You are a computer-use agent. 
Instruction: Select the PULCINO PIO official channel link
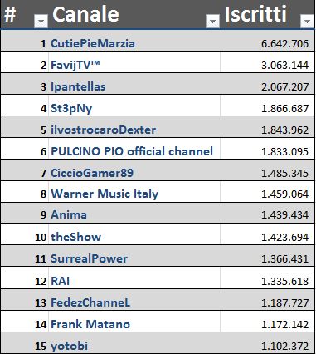click(132, 151)
